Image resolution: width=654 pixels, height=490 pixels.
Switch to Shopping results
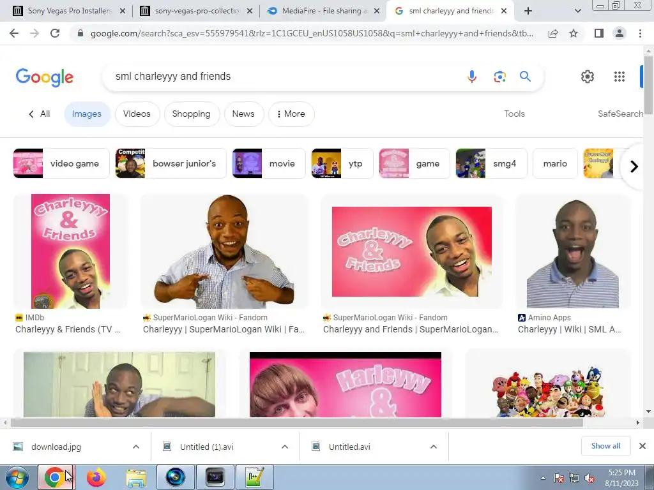pos(192,114)
